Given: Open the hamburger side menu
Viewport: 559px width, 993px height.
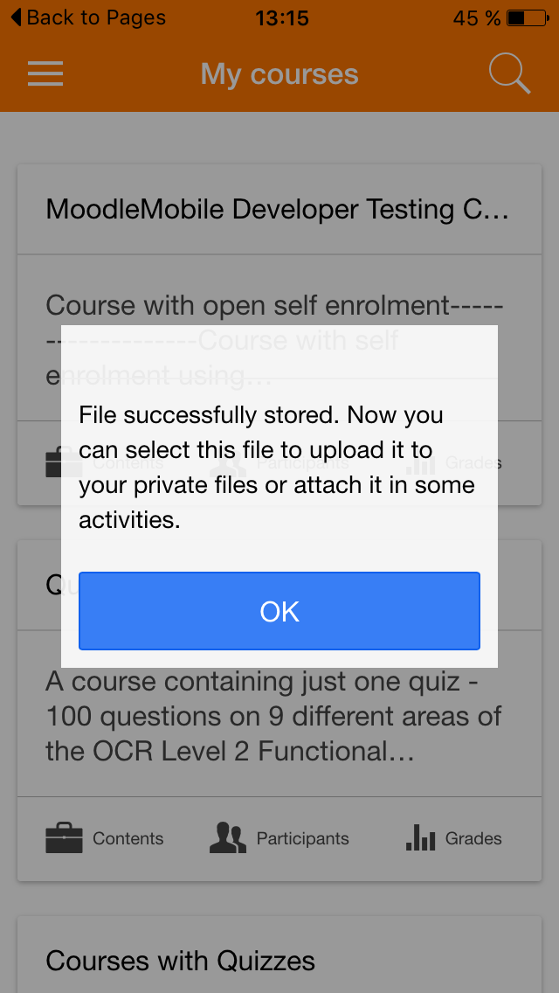Looking at the screenshot, I should point(45,73).
